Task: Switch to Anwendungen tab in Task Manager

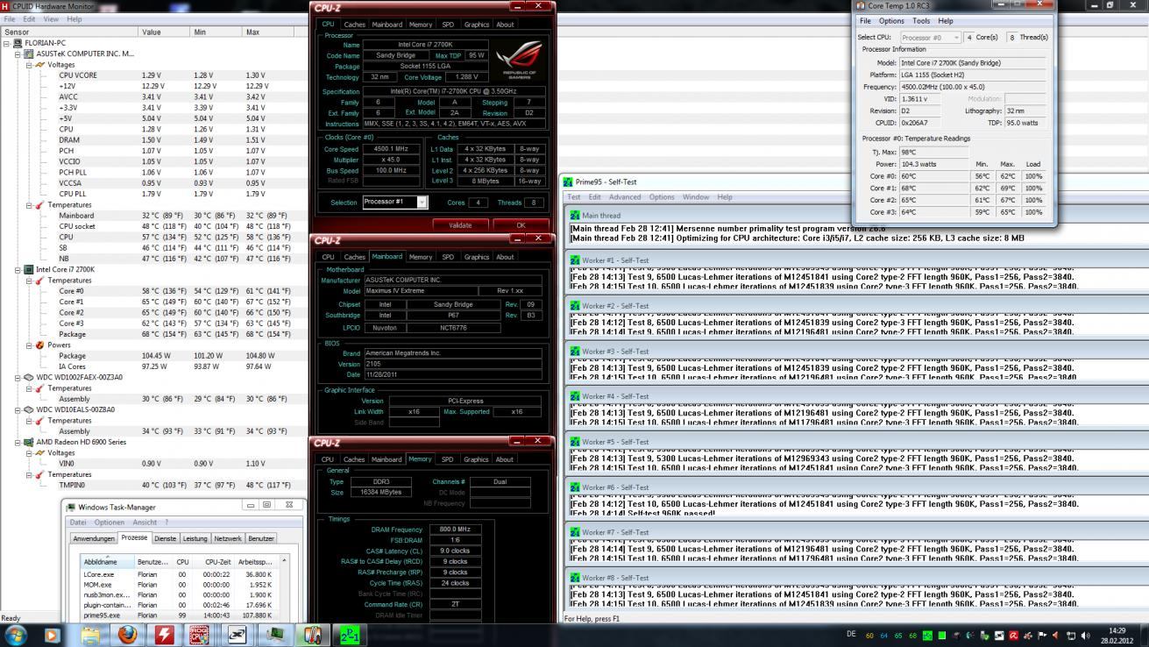Action: pos(94,538)
